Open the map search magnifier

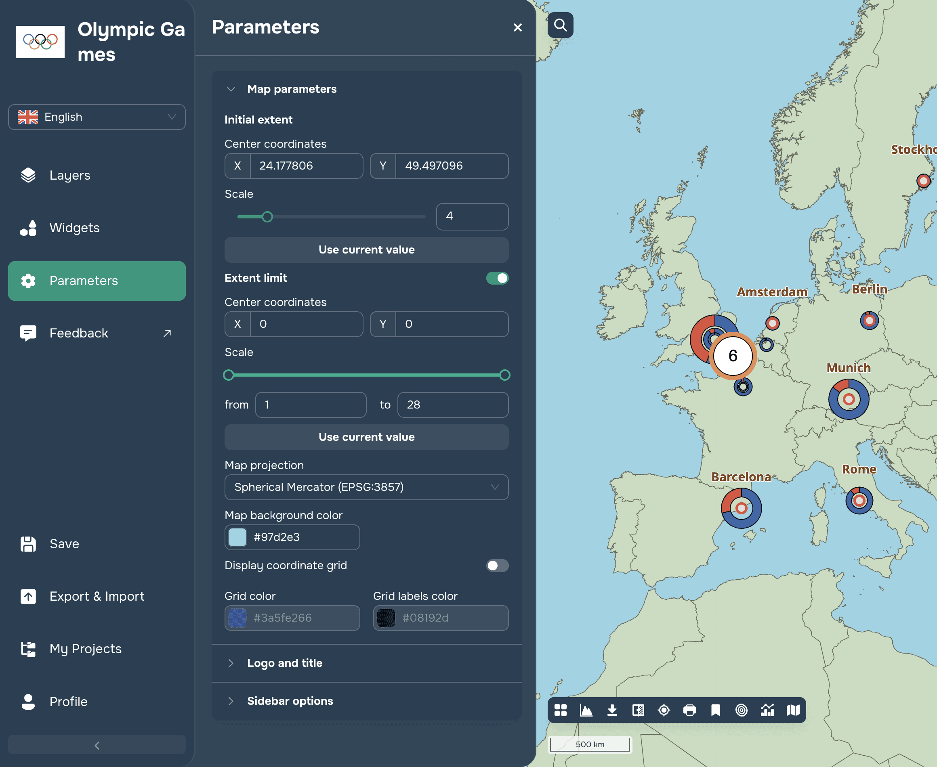coord(561,25)
